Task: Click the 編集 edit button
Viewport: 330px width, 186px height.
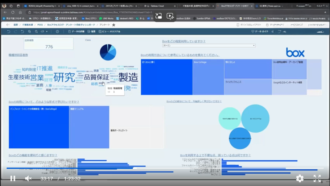Action: pos(91,32)
